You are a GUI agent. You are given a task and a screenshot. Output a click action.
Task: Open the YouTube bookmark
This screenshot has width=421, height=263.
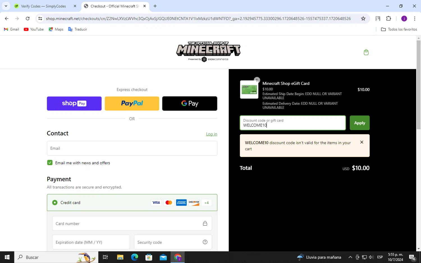(x=34, y=29)
